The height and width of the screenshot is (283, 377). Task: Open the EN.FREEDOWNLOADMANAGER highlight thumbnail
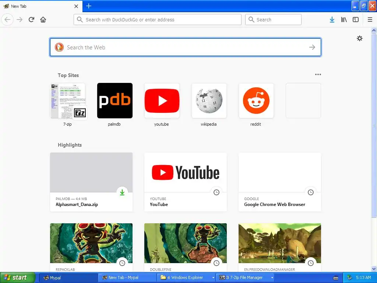(x=280, y=243)
